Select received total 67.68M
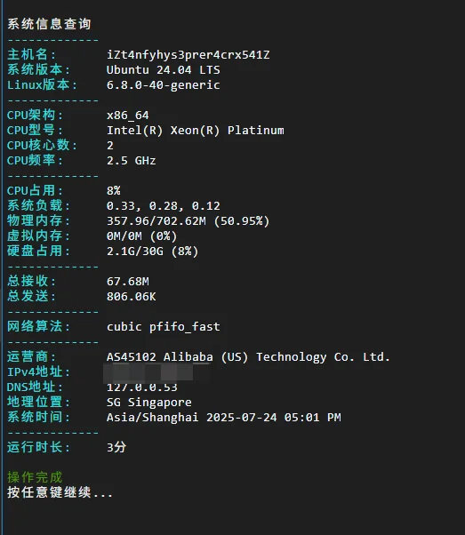465x535 pixels. [128, 282]
